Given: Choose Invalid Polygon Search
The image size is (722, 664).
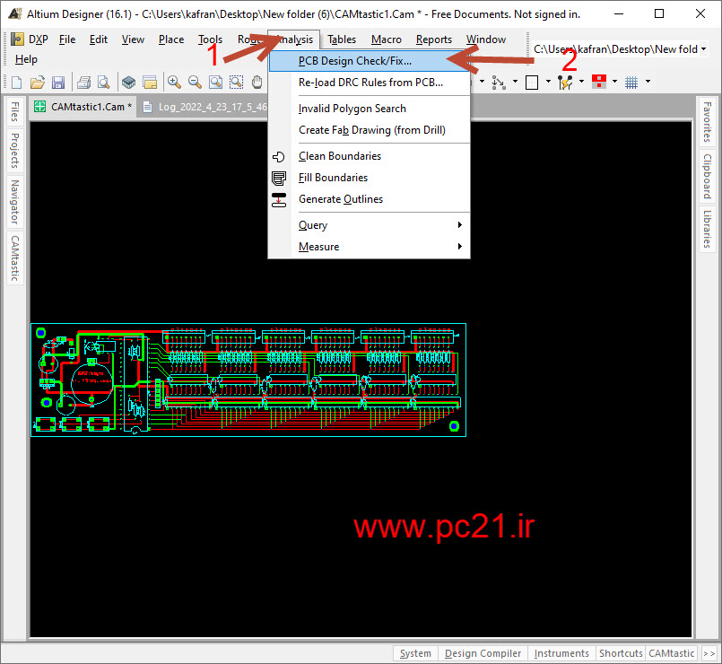Looking at the screenshot, I should (x=369, y=109).
